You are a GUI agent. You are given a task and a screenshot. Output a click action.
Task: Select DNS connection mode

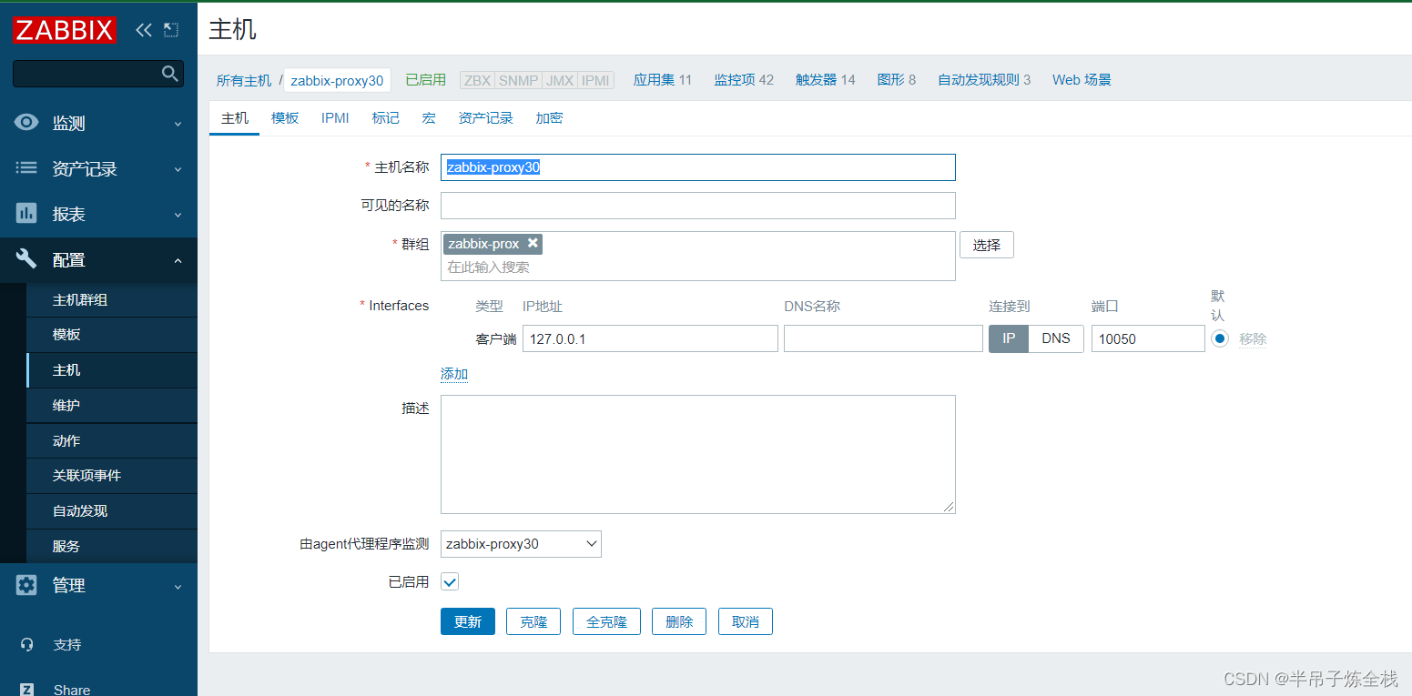[1056, 338]
